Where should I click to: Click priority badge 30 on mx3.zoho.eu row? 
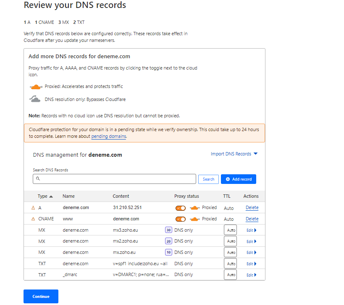[168, 230]
